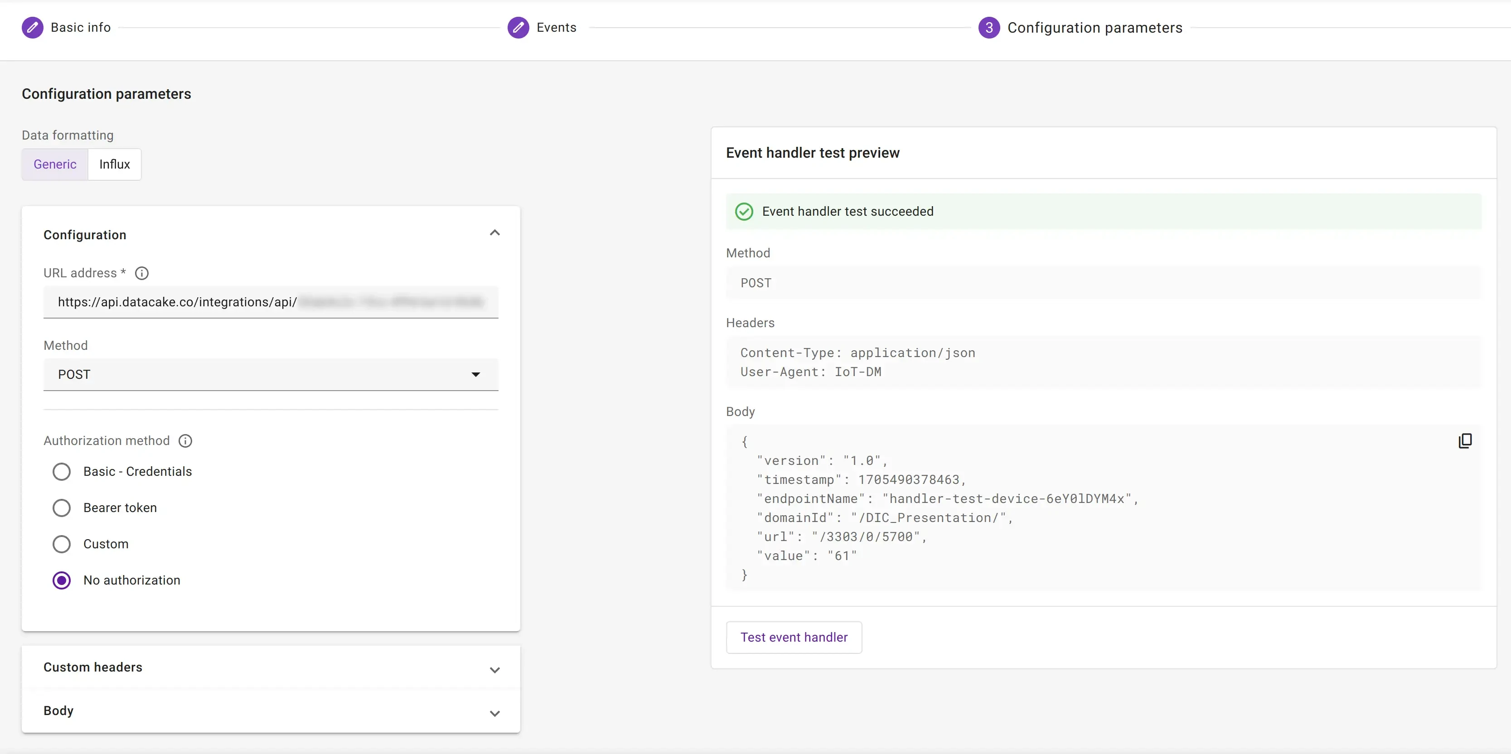
Task: Click the green success checkmark icon
Action: pos(744,212)
